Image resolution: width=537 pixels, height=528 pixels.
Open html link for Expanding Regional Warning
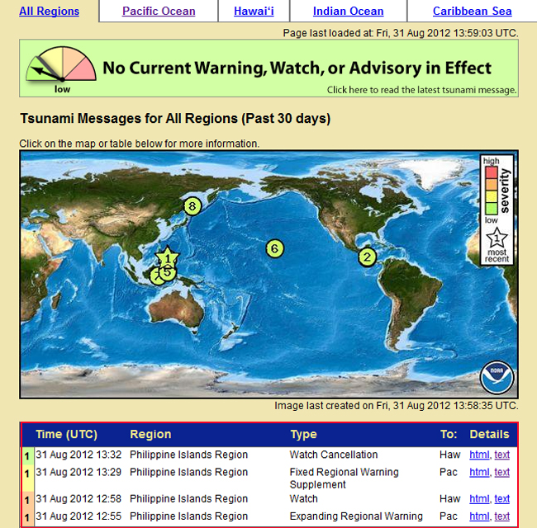478,516
